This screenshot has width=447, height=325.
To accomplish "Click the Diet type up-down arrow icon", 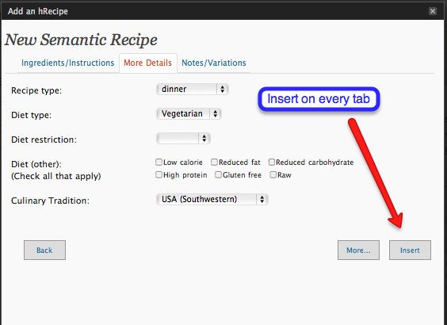I will 216,114.
